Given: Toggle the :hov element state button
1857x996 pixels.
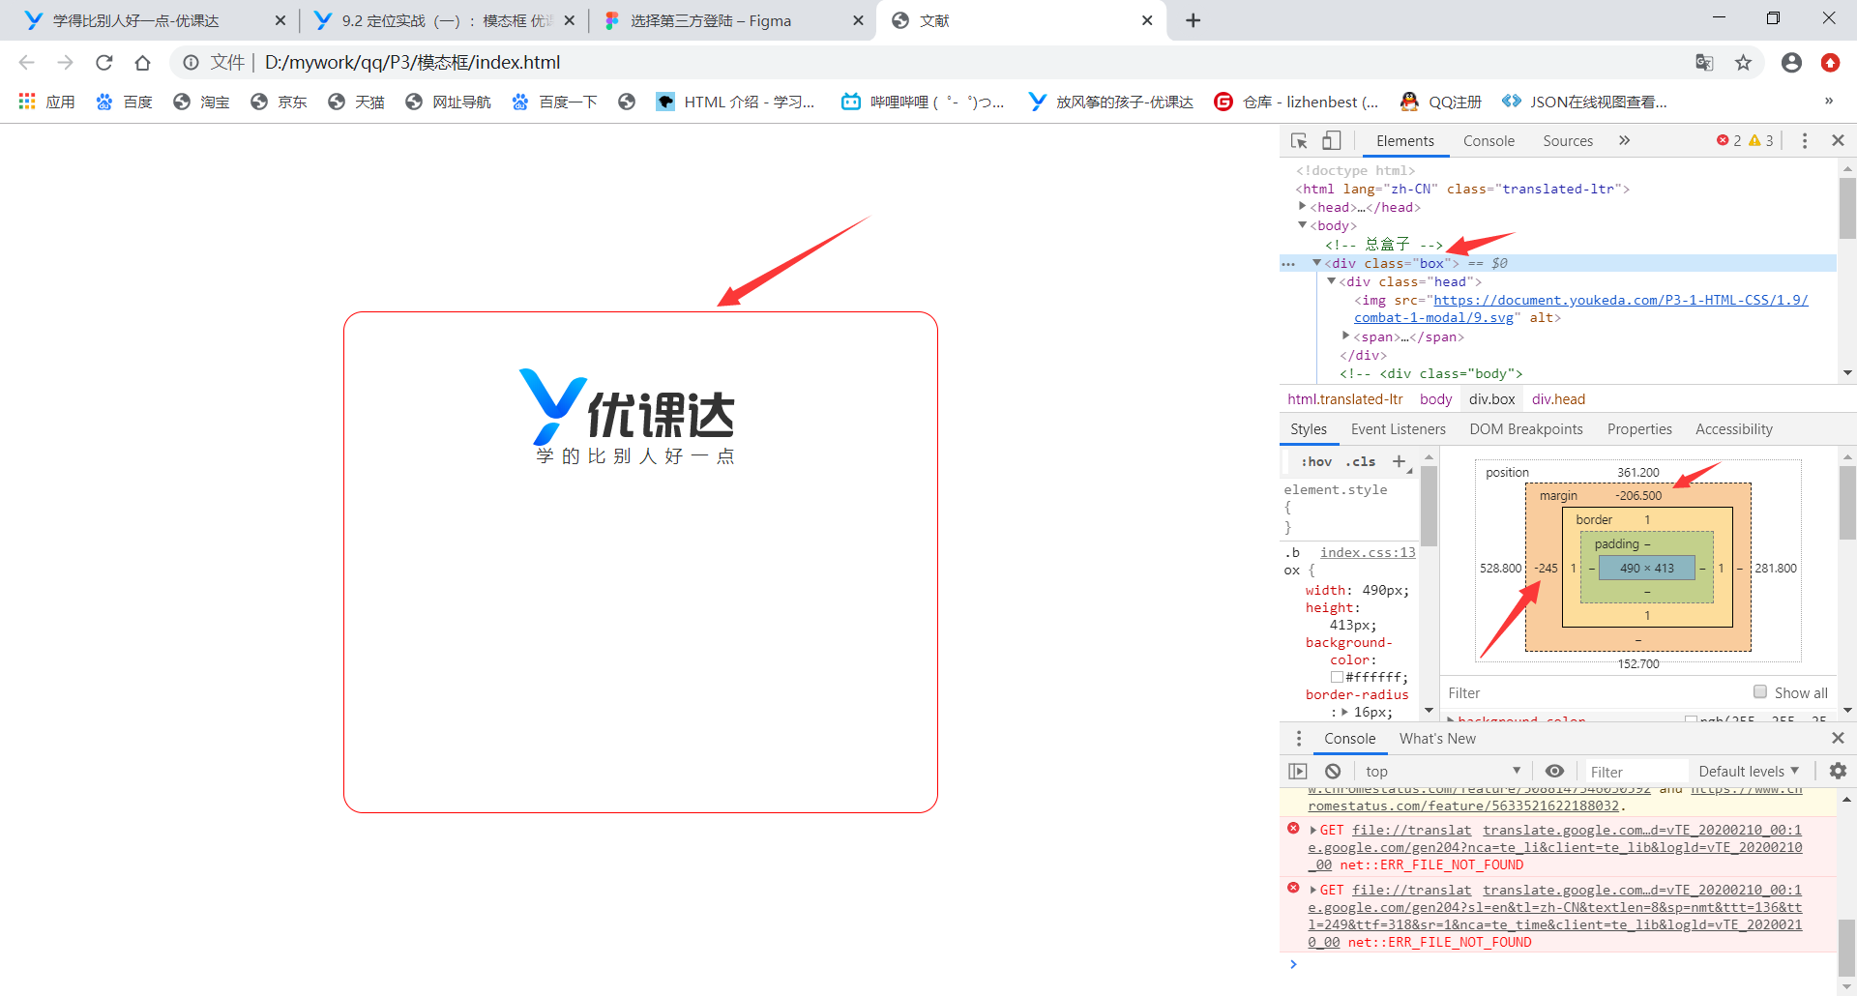Looking at the screenshot, I should 1316,462.
